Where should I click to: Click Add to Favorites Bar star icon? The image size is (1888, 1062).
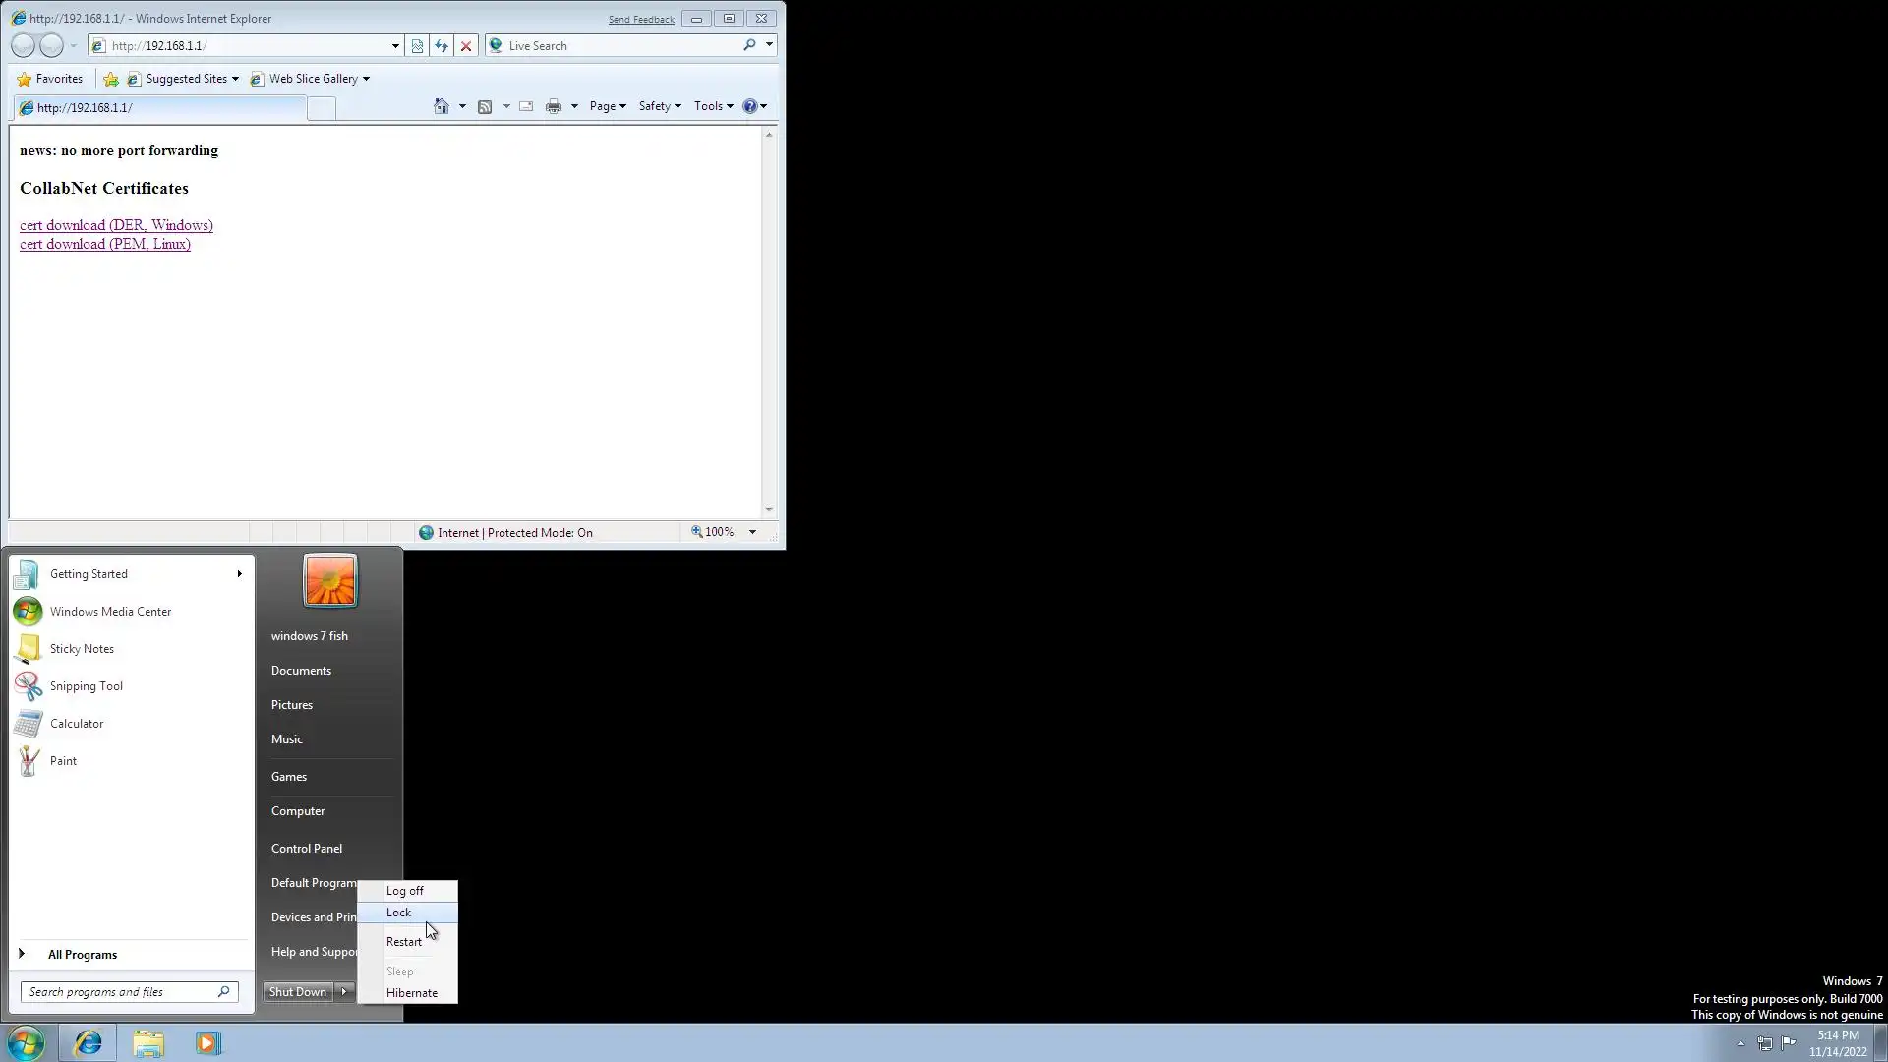coord(111,79)
